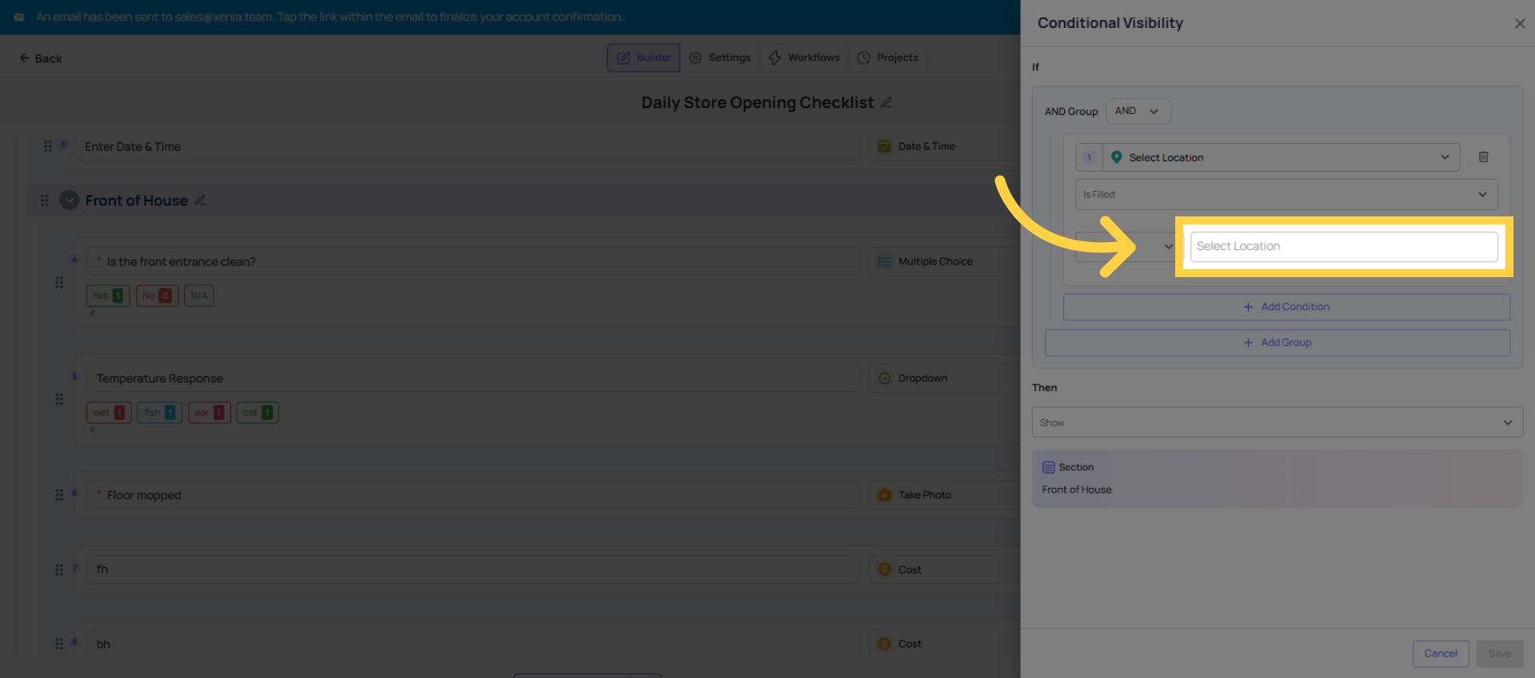Collapse the Front of House section
The height and width of the screenshot is (678, 1535).
coord(70,200)
